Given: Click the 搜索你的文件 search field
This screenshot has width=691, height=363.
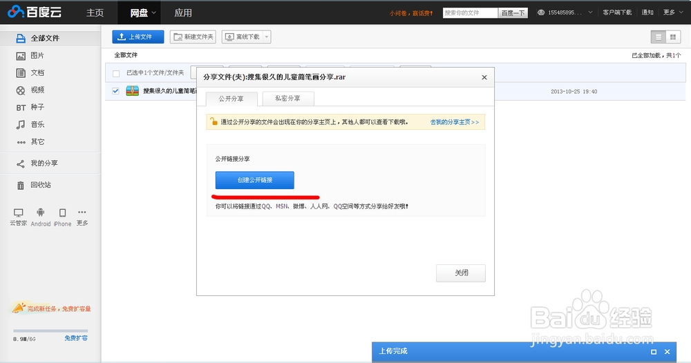Looking at the screenshot, I should [470, 12].
